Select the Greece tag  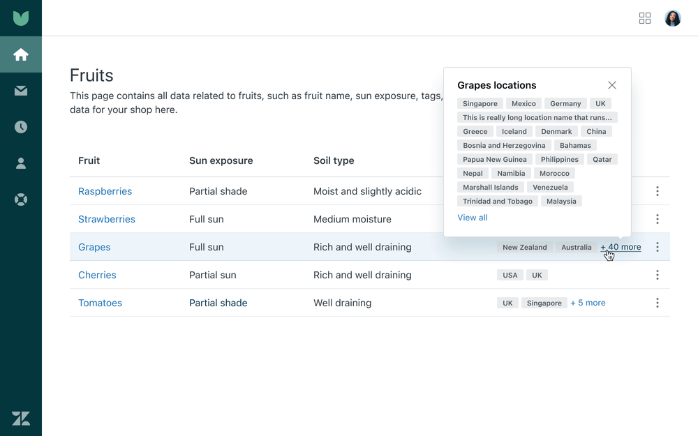tap(475, 132)
